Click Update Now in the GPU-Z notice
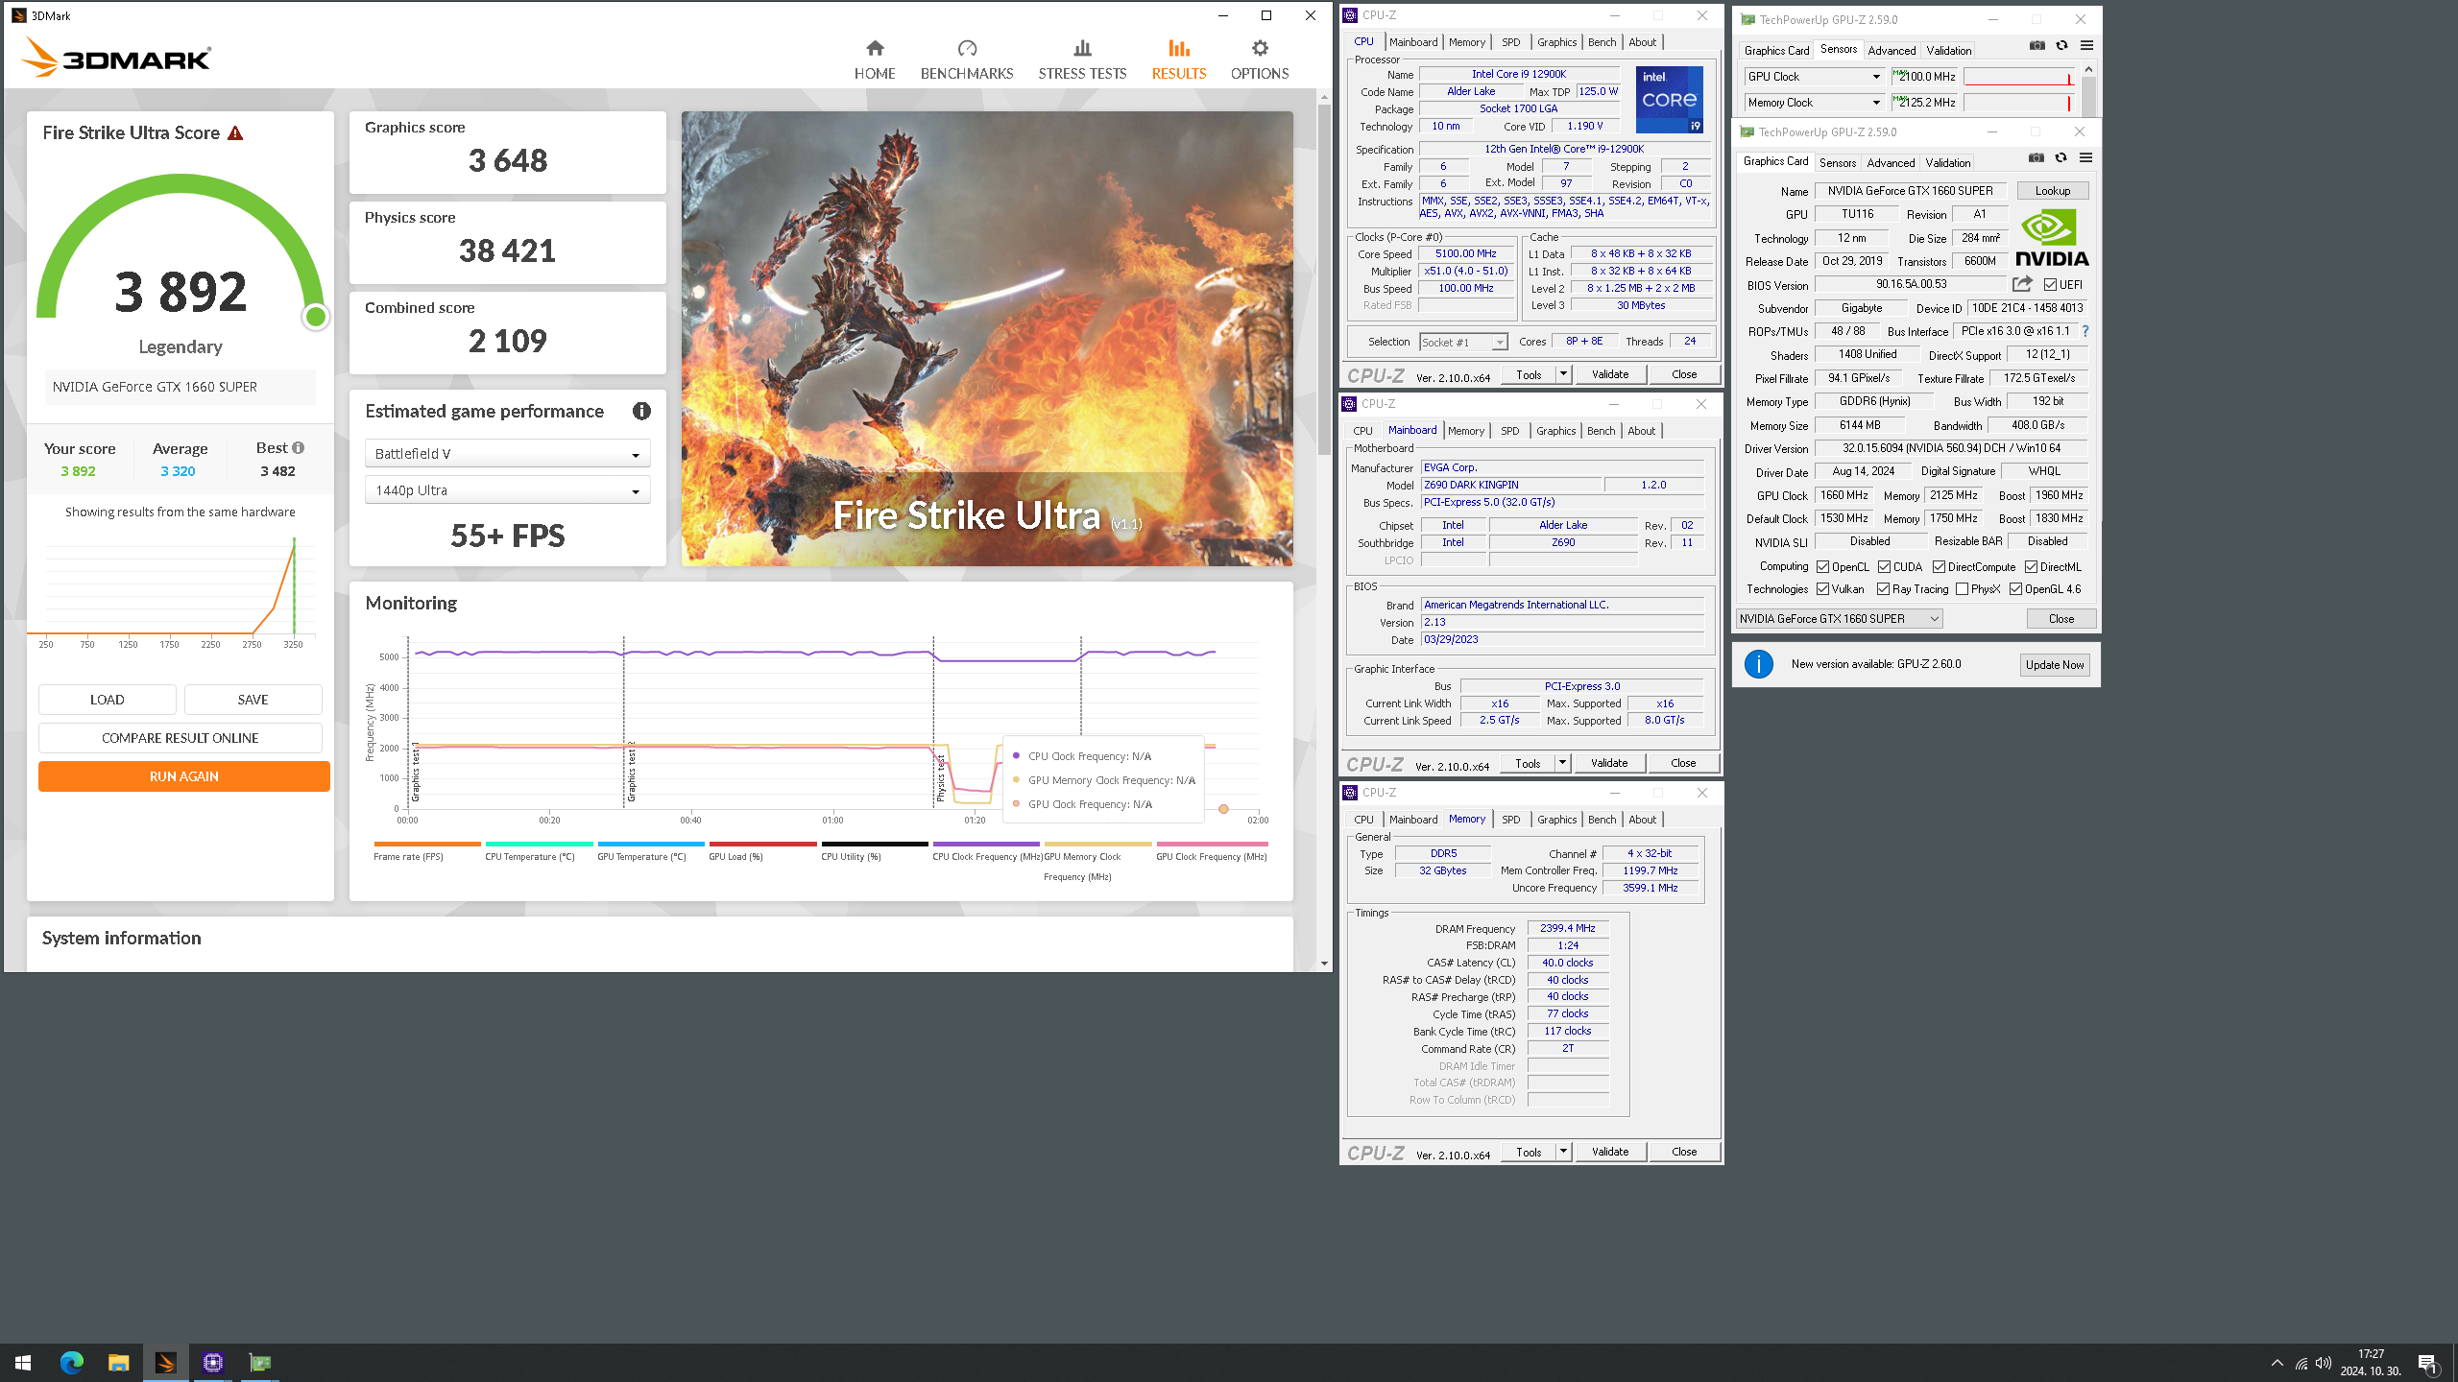 coord(2054,665)
